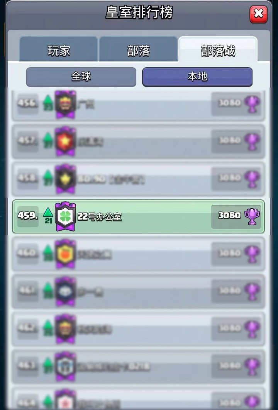278x410 pixels.
Task: Click the four-leaf clover clan badge
Action: point(66,216)
